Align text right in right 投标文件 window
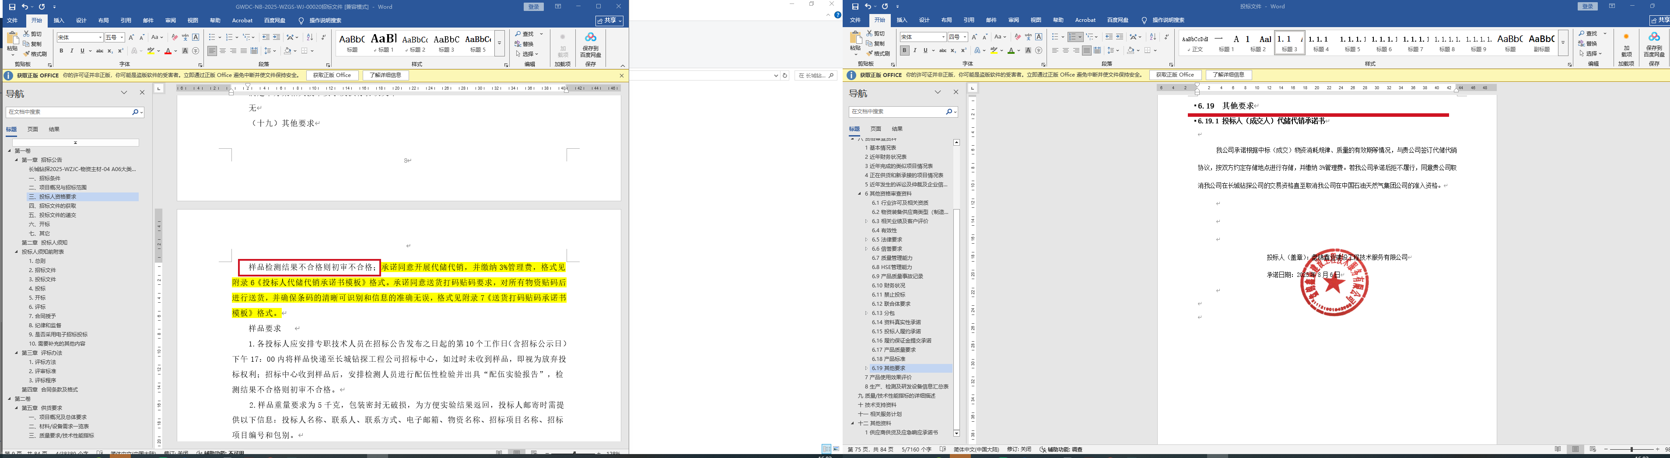The width and height of the screenshot is (1670, 458). 1076,51
